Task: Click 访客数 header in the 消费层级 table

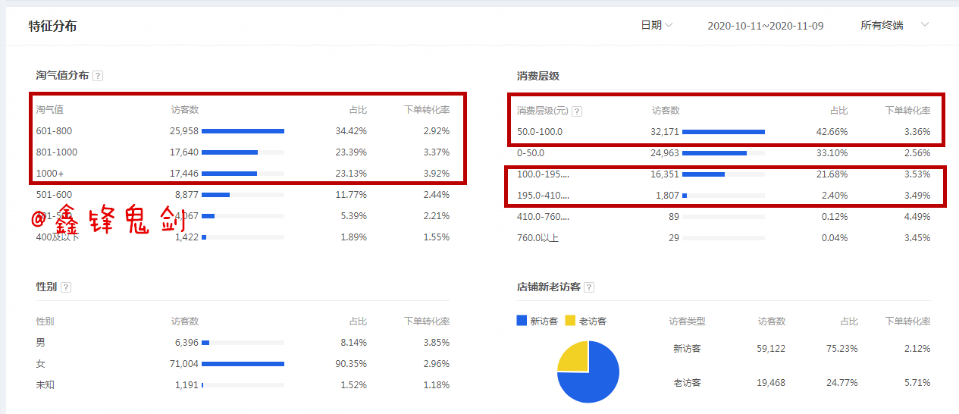Action: coord(666,111)
